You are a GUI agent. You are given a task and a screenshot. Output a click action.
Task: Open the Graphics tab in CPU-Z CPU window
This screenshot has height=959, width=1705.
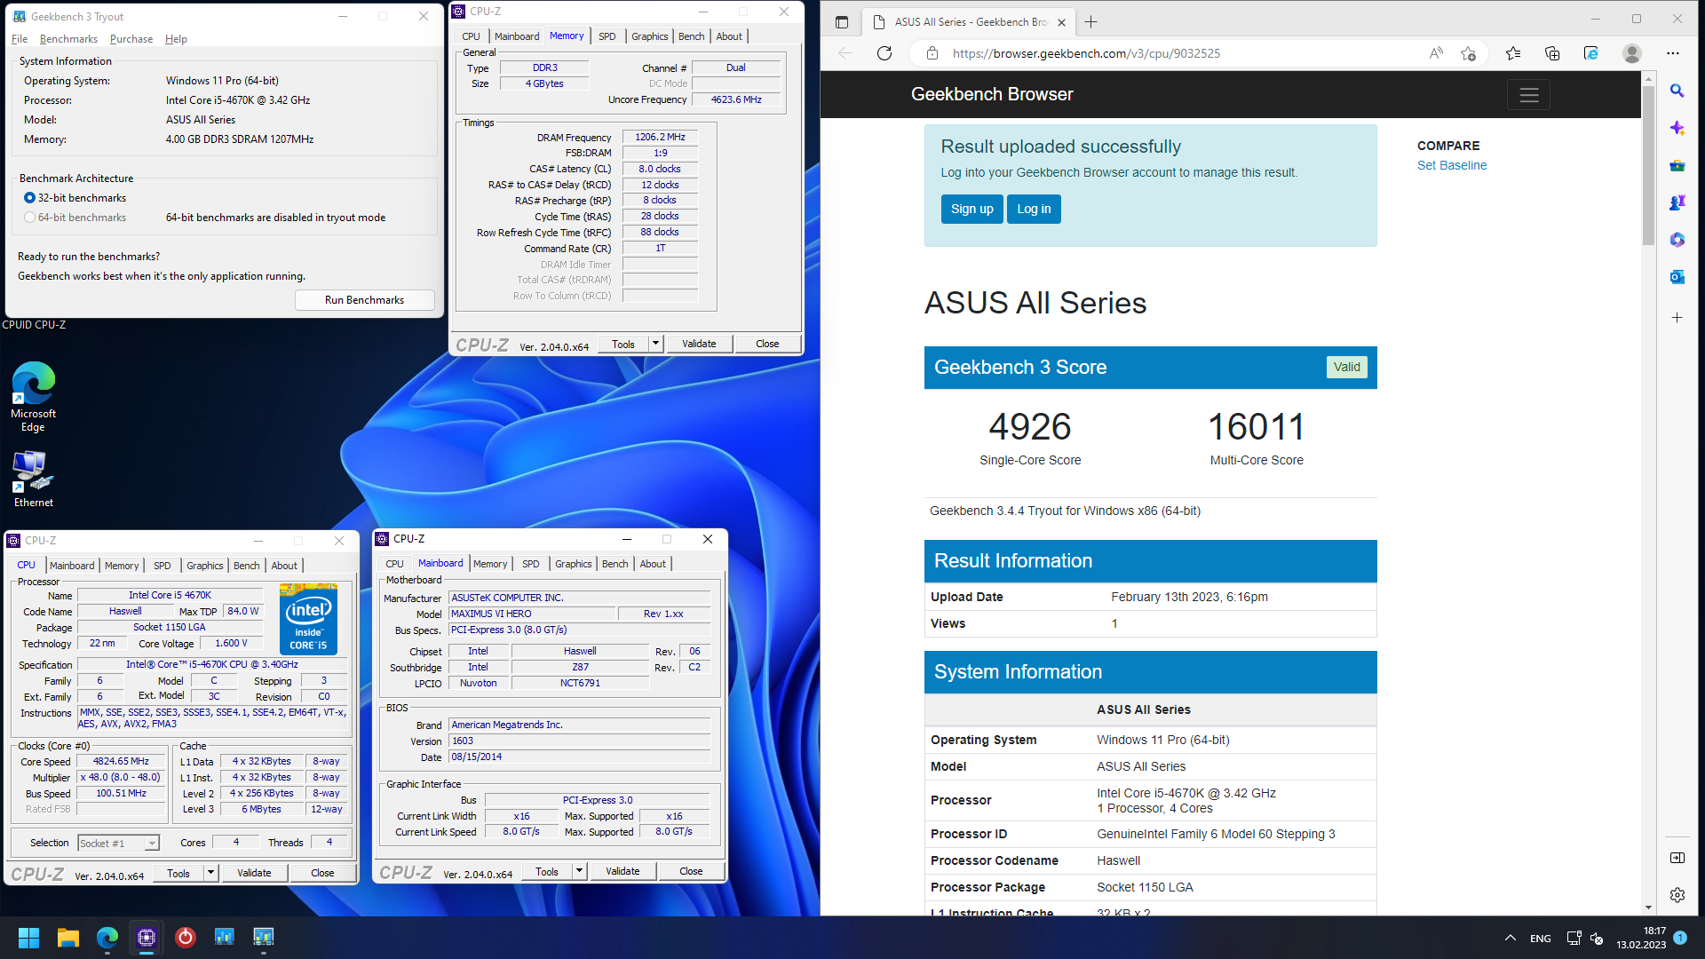pos(204,566)
